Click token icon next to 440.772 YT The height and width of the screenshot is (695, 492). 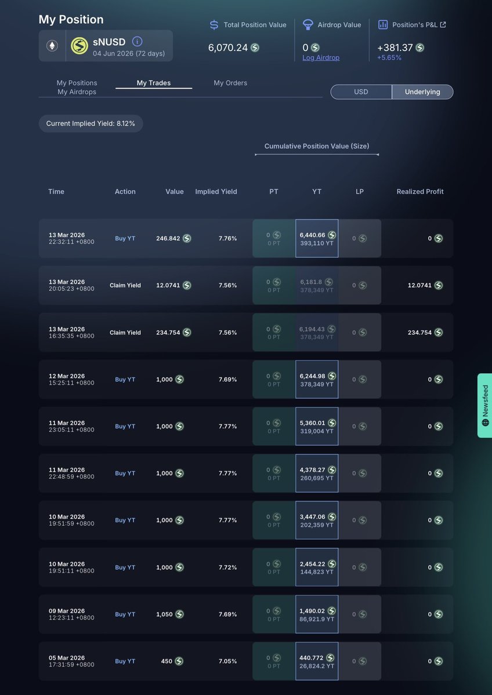330,658
